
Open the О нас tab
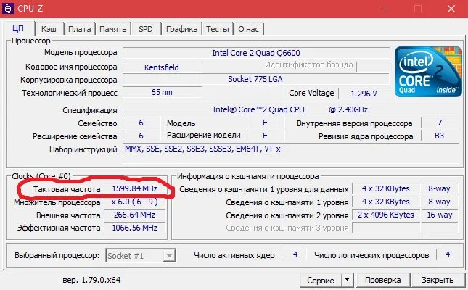coord(248,29)
